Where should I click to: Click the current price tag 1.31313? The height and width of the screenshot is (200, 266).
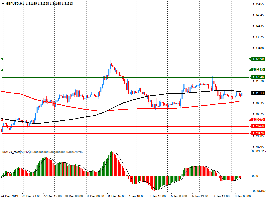pos(258,93)
